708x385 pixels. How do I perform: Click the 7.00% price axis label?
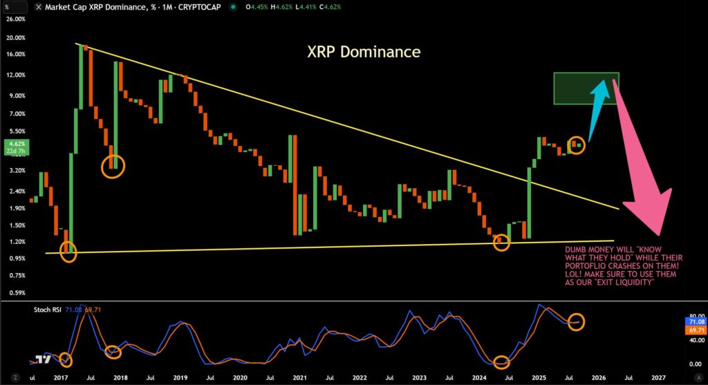point(17,114)
